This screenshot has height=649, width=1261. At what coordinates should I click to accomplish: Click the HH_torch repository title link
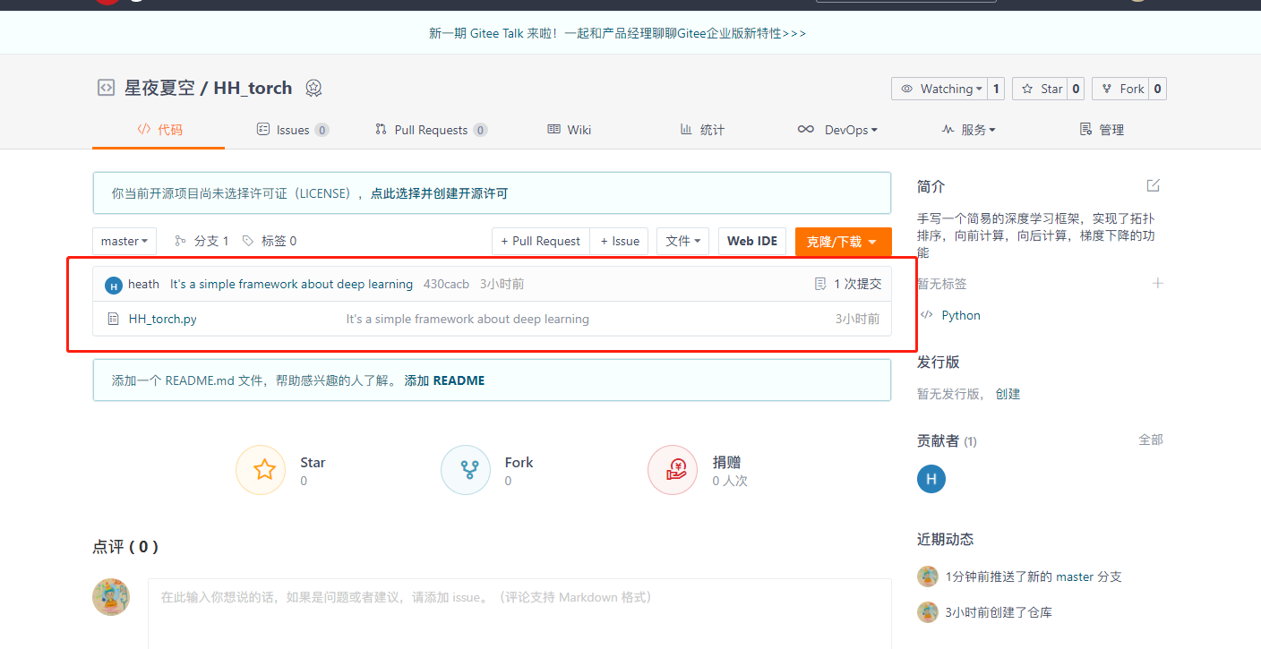253,88
